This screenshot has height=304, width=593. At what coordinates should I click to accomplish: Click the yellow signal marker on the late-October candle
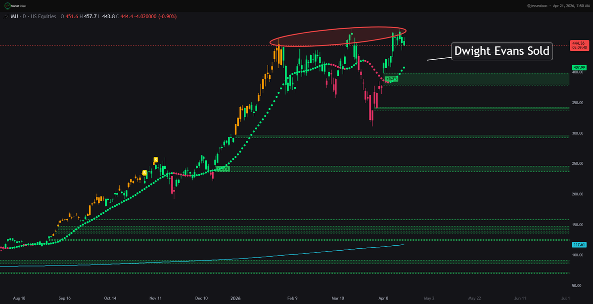coord(144,173)
